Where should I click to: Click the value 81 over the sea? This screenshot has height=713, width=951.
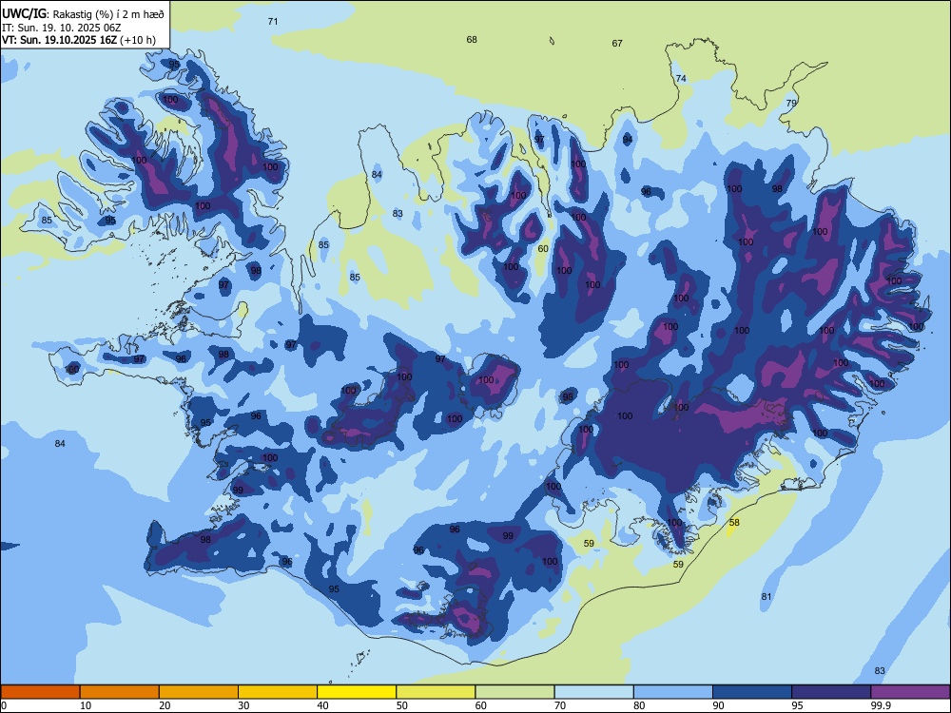pyautogui.click(x=766, y=597)
